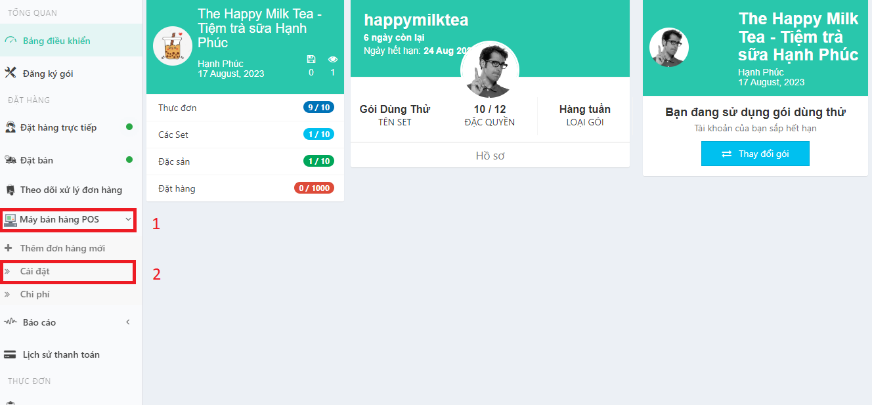Click the table booking icon beside Đặt bàn
Image resolution: width=872 pixels, height=405 pixels.
(x=11, y=160)
